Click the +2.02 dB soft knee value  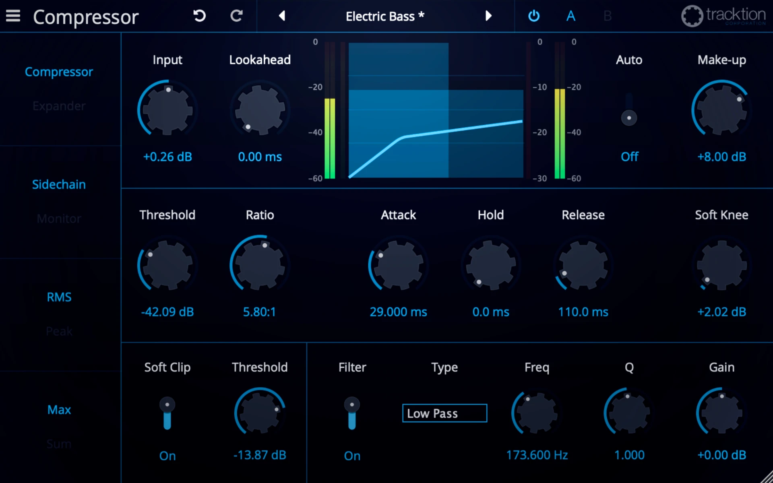pos(721,312)
